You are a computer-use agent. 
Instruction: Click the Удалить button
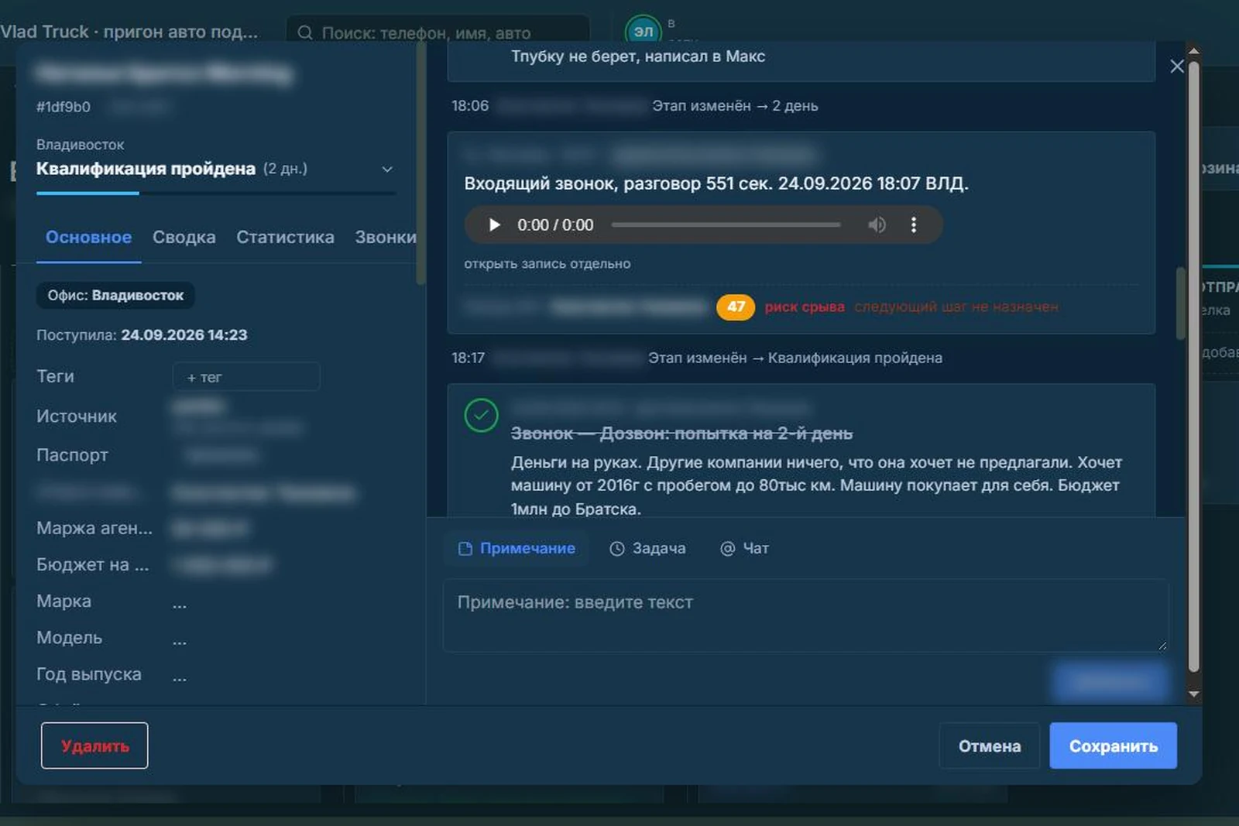point(94,745)
